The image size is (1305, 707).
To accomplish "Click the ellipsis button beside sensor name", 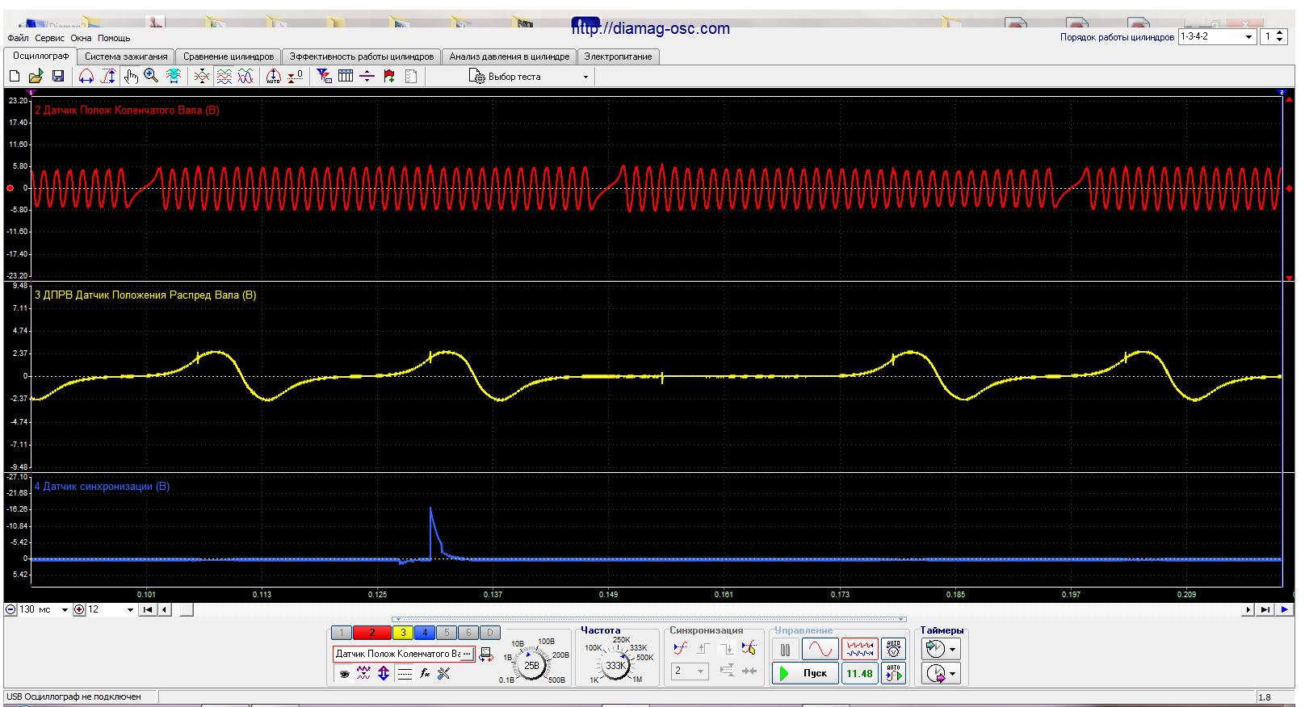I will click(467, 654).
